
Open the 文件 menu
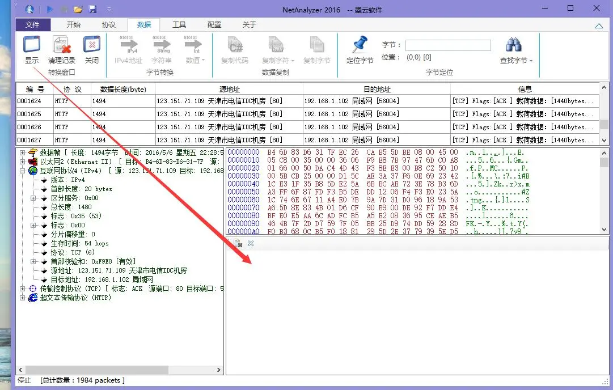[33, 25]
